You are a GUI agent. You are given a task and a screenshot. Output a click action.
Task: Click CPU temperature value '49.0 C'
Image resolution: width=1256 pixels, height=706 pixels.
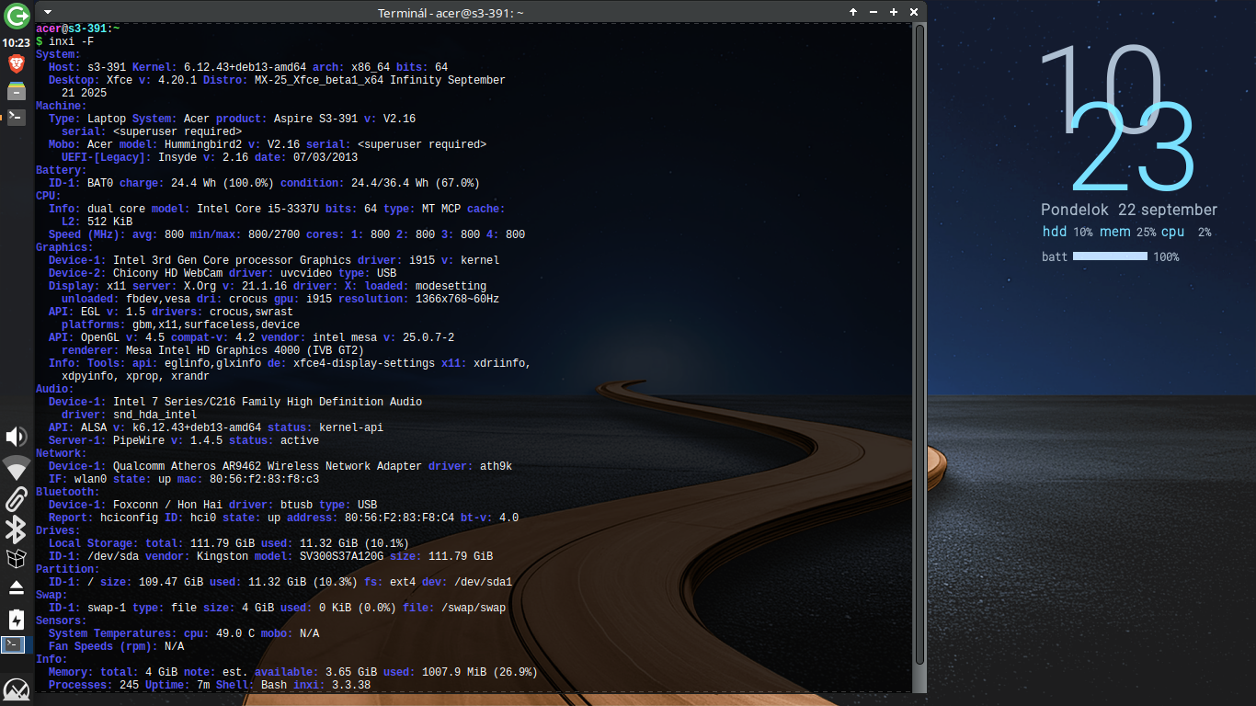point(235,633)
